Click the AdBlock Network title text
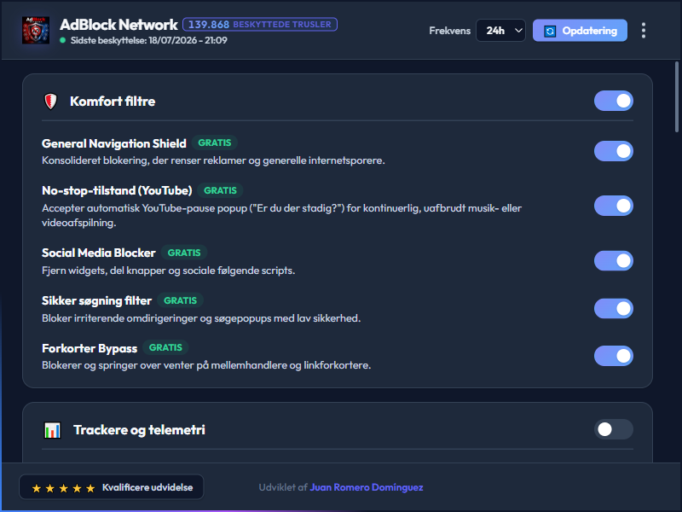Viewport: 682px width, 512px height. click(x=118, y=25)
